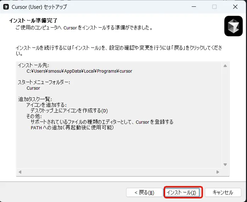This screenshot has height=202, width=247.
Task: Click the 準備ができました subheading sentence
Action: (84, 28)
